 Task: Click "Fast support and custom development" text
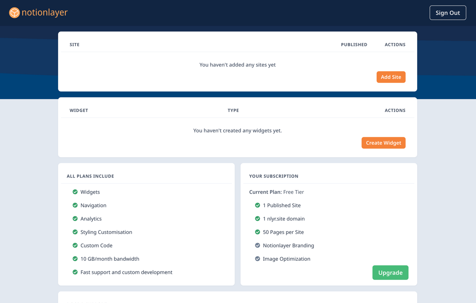(127, 272)
